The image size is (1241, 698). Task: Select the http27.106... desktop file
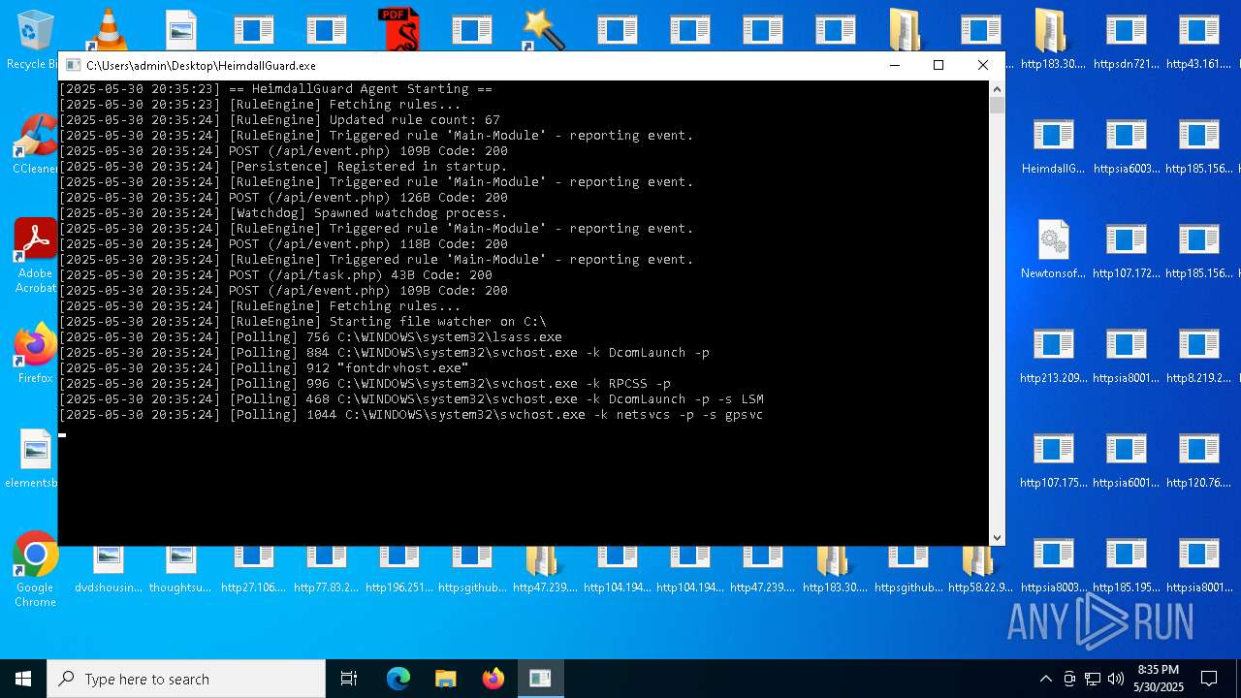pos(254,570)
